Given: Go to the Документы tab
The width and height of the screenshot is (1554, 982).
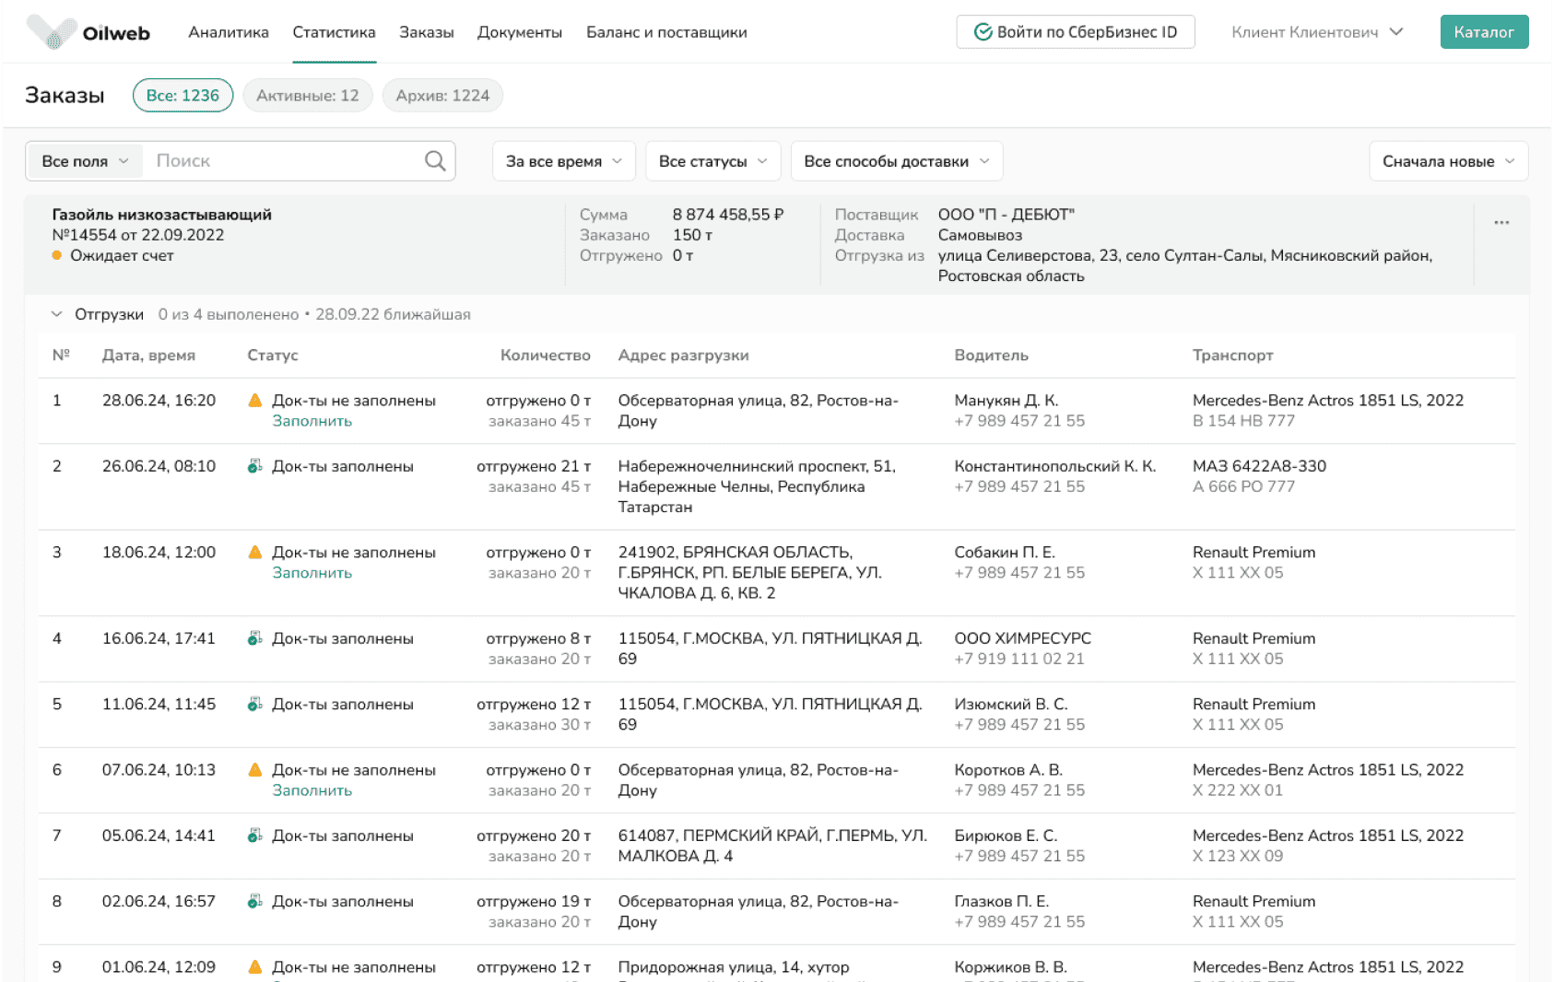Looking at the screenshot, I should coord(520,32).
